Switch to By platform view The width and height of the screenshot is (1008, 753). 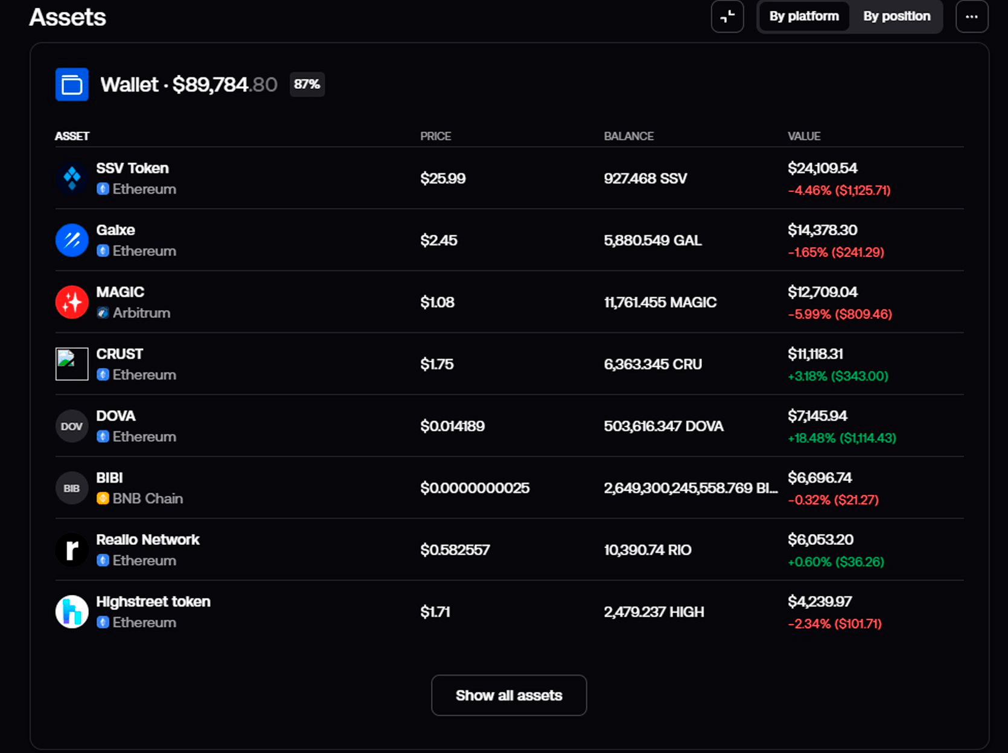(803, 16)
